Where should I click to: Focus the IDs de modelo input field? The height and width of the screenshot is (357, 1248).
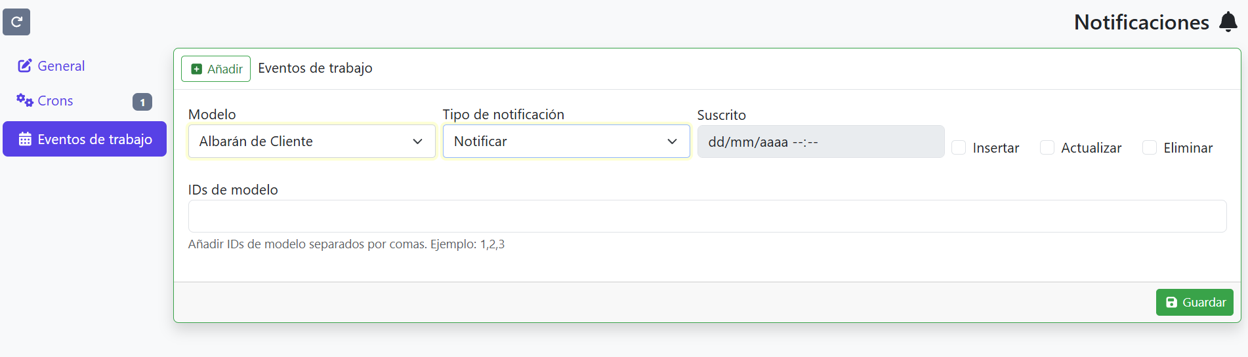[x=707, y=216]
